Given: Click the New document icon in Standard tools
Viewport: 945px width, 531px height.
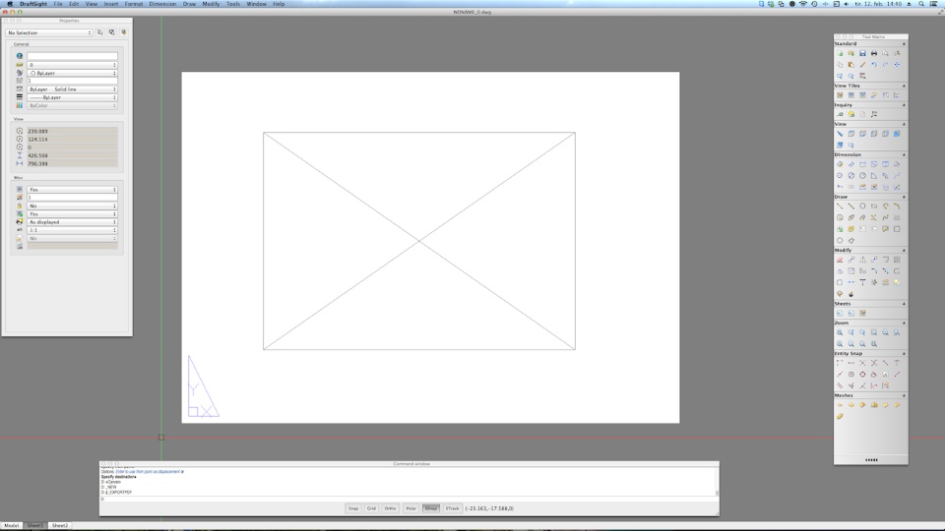Looking at the screenshot, I should [x=840, y=53].
